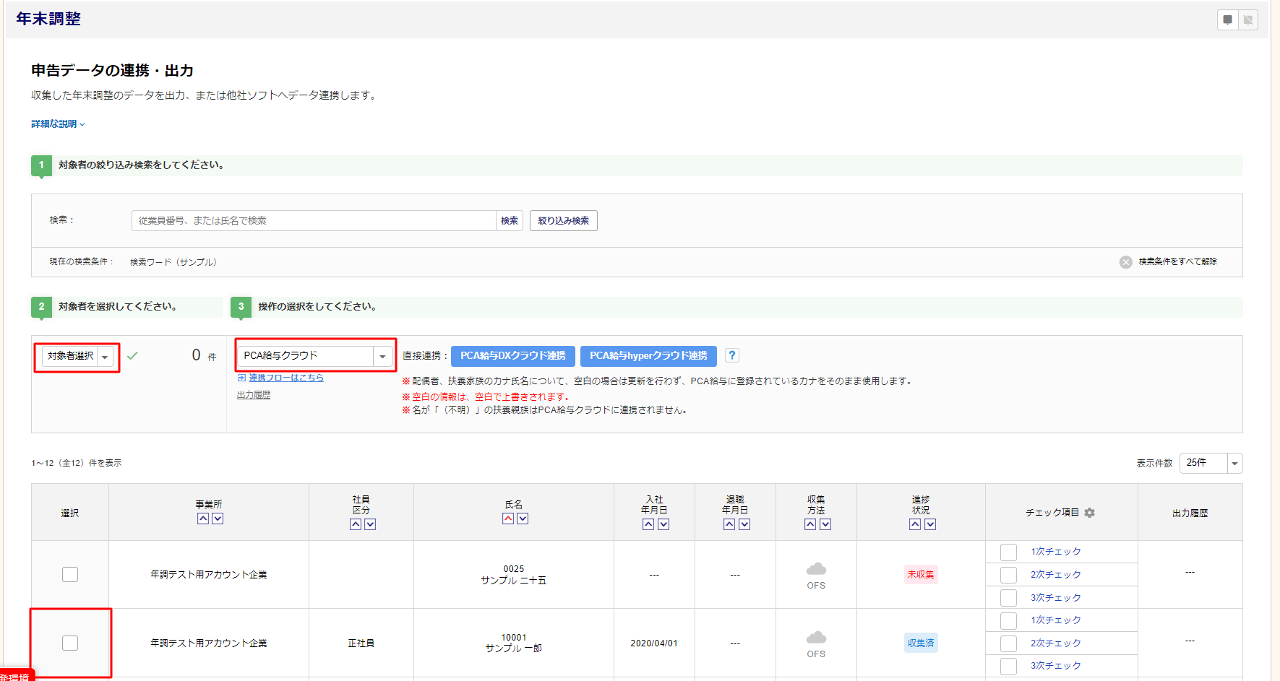This screenshot has height=681, width=1280.
Task: Expand 詳細な説明
Action: (x=58, y=124)
